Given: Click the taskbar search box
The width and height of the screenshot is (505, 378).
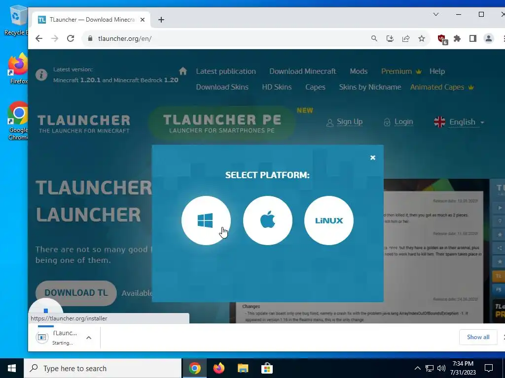Looking at the screenshot, I should point(103,368).
